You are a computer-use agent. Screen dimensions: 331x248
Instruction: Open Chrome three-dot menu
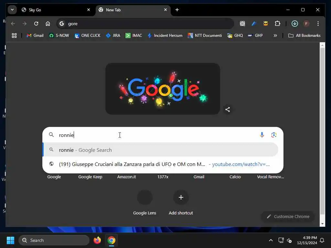[x=318, y=24]
